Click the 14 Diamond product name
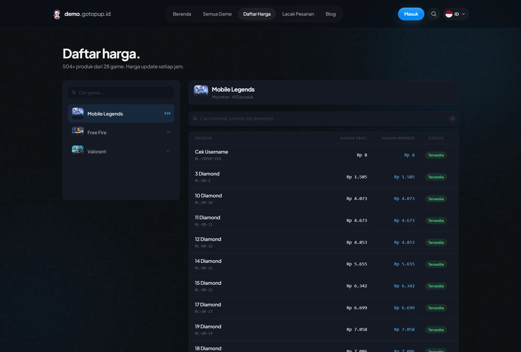Screen dimensions: 521x352 coord(208,261)
